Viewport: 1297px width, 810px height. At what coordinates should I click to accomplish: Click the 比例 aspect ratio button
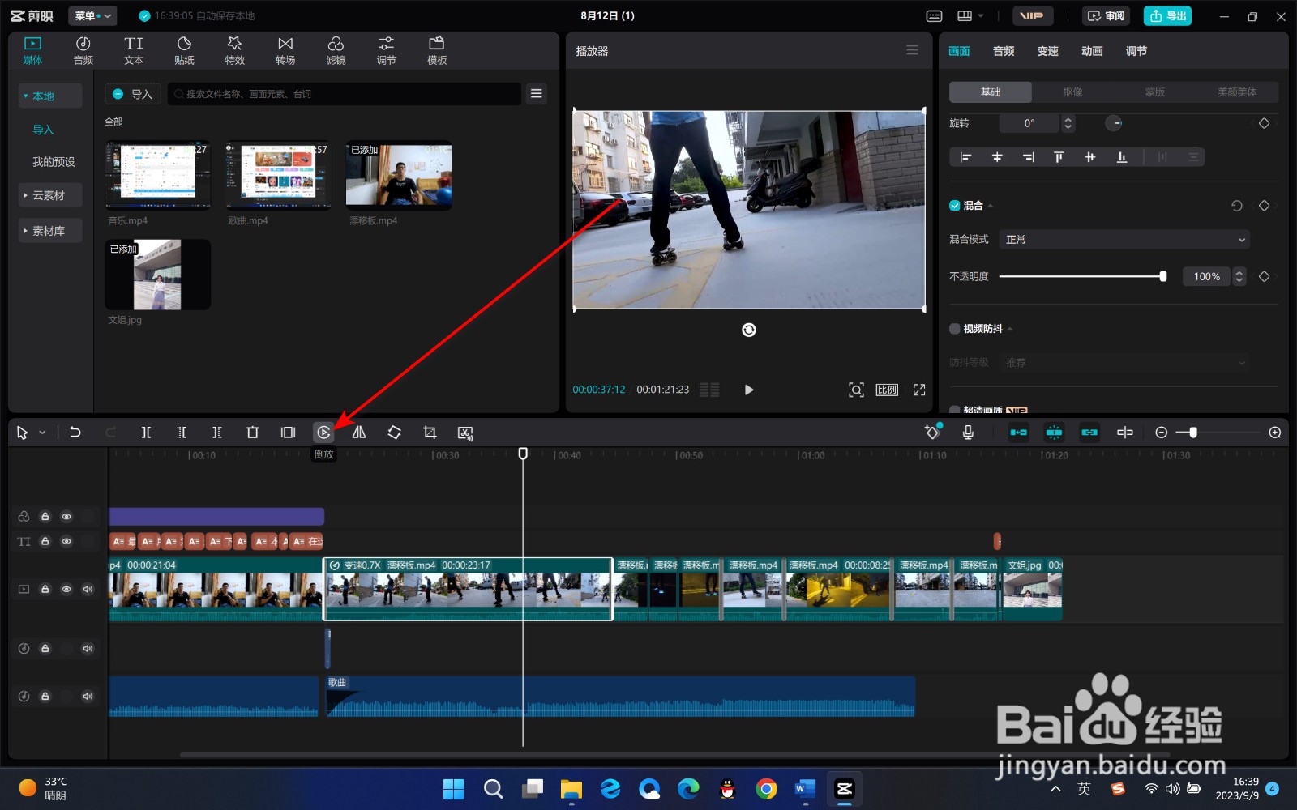887,390
